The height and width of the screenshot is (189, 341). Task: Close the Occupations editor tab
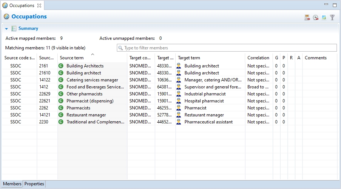point(39,6)
